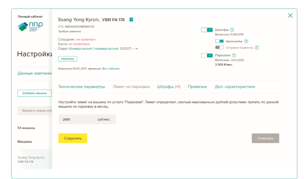Click the Машина column header
Screen dimensions: 304x179
pos(24,142)
